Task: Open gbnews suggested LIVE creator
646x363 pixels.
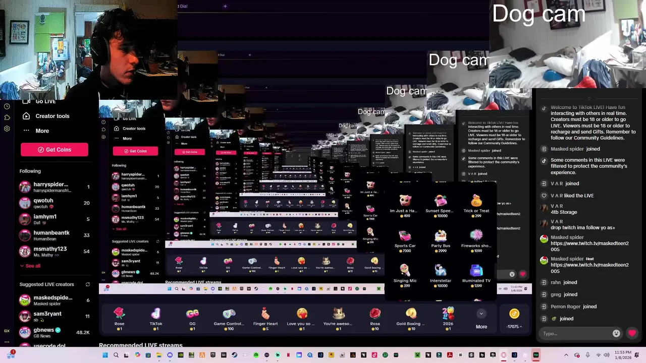Action: tap(55, 332)
